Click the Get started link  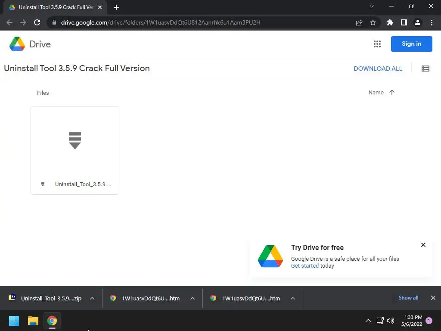tap(305, 265)
